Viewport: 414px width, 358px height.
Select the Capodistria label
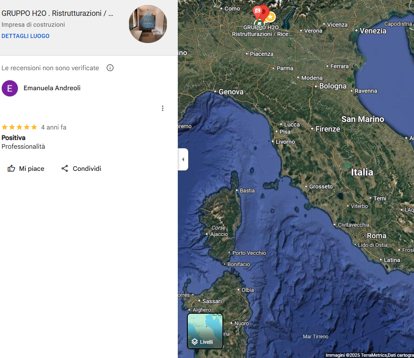point(398,24)
